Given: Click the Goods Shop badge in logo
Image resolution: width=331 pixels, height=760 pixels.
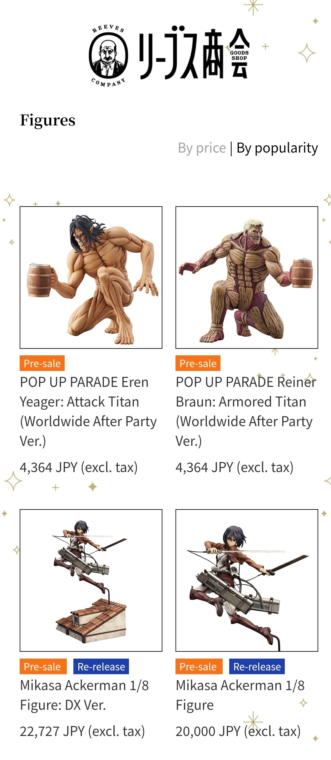Looking at the screenshot, I should [239, 55].
